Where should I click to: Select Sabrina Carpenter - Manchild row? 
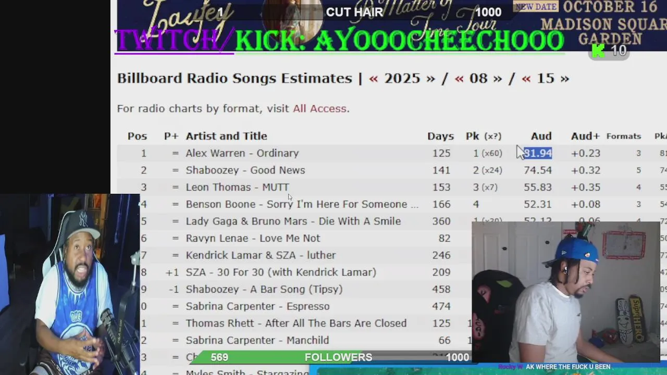[305, 340]
